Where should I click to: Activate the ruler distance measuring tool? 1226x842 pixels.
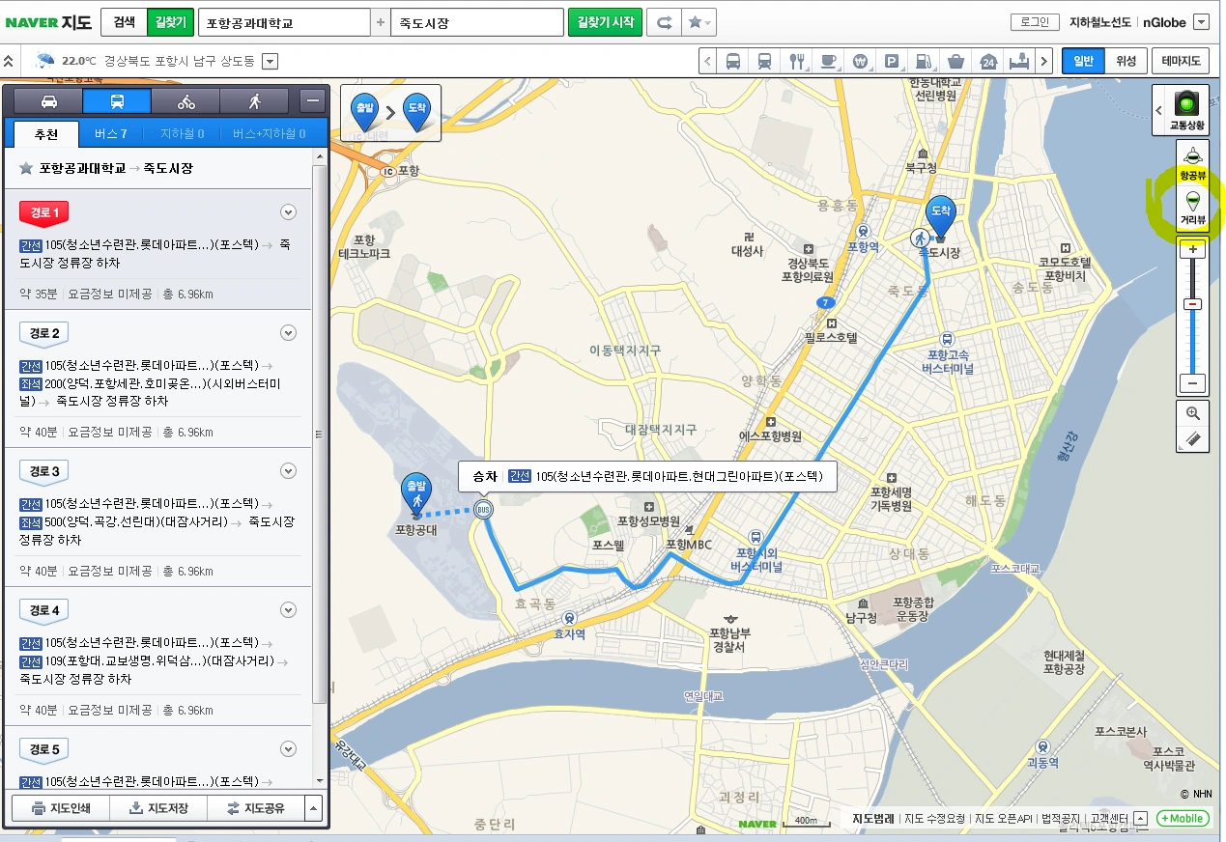1193,439
